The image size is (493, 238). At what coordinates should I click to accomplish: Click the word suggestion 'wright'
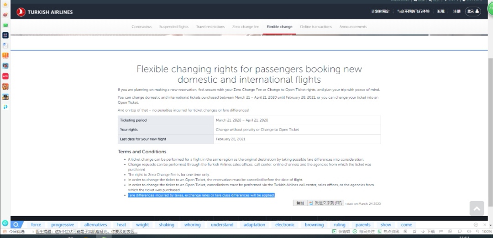click(x=142, y=225)
